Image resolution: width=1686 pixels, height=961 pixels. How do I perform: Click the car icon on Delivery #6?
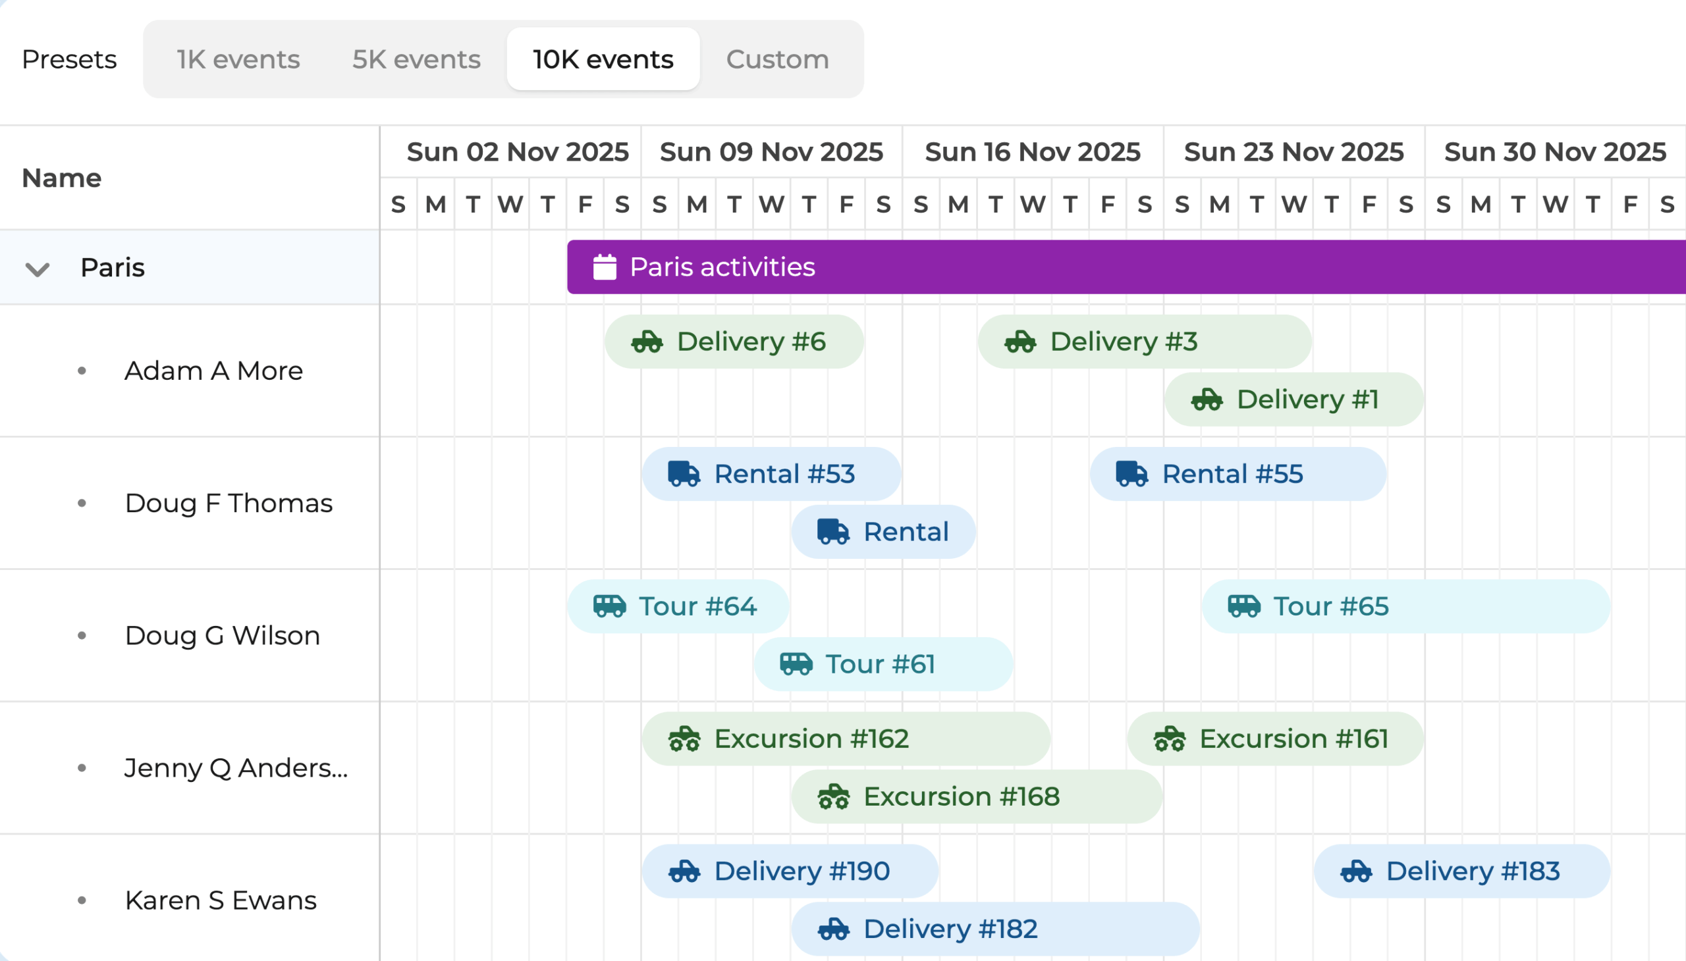[647, 342]
